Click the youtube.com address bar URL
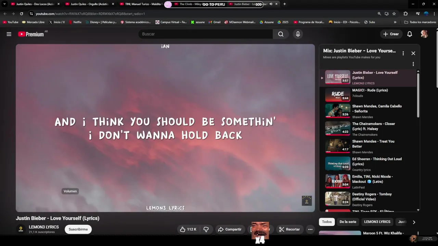This screenshot has width=438, height=246. (x=90, y=14)
